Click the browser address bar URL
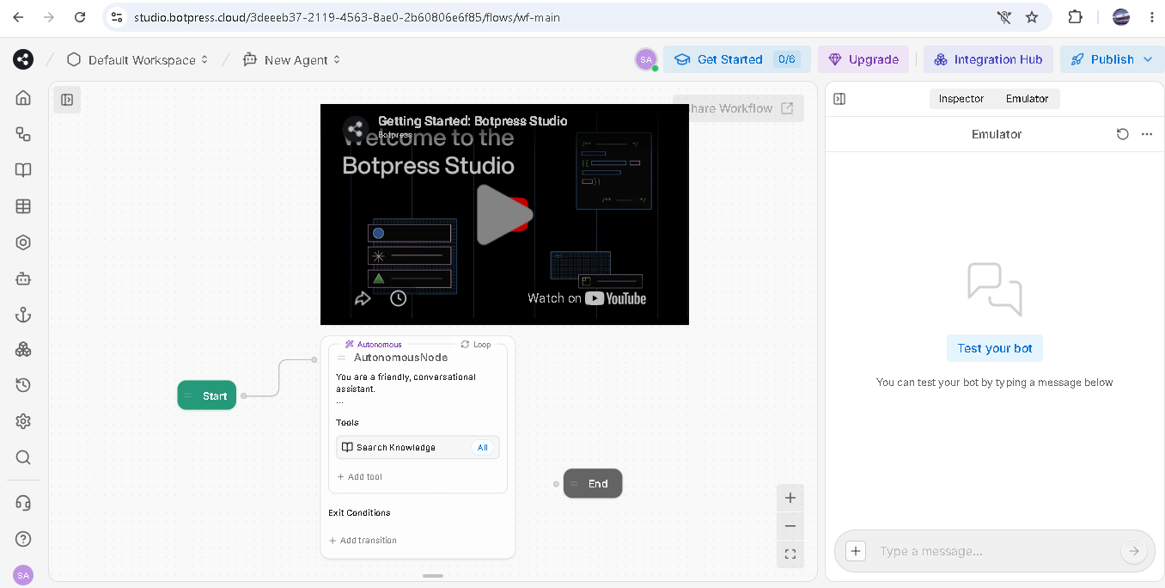The height and width of the screenshot is (588, 1165). (x=347, y=16)
